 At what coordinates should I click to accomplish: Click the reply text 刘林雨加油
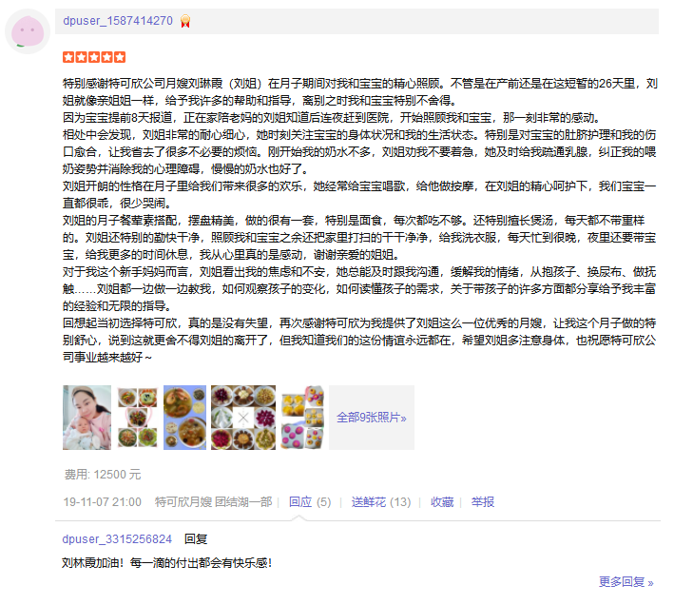[x=92, y=562]
